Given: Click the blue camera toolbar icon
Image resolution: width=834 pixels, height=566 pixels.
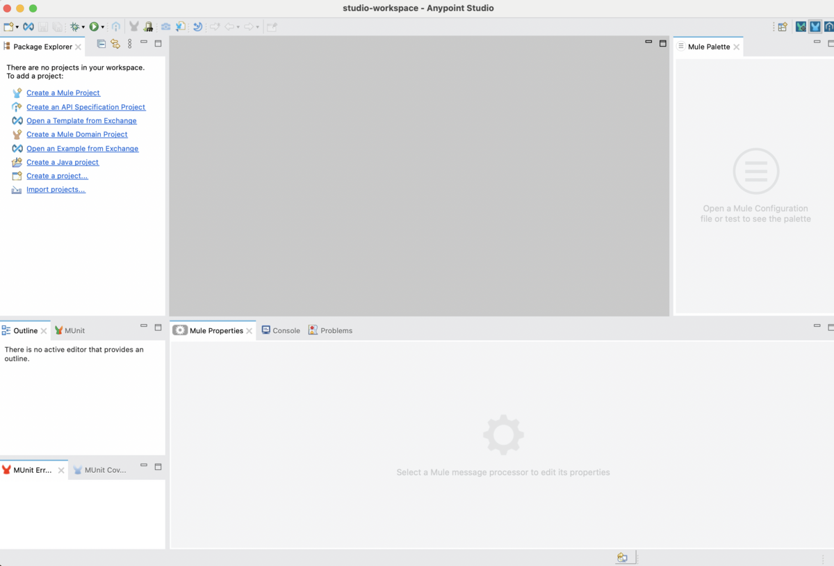Looking at the screenshot, I should 166,27.
